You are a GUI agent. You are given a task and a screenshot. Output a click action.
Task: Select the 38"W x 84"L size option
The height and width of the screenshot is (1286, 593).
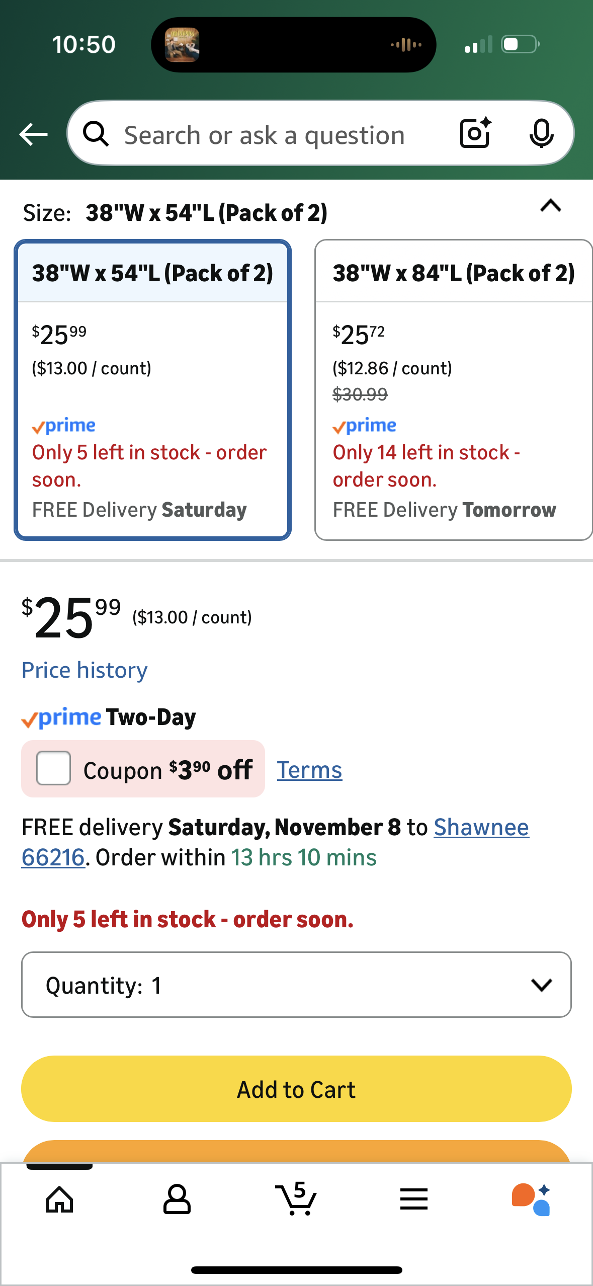coord(453,390)
